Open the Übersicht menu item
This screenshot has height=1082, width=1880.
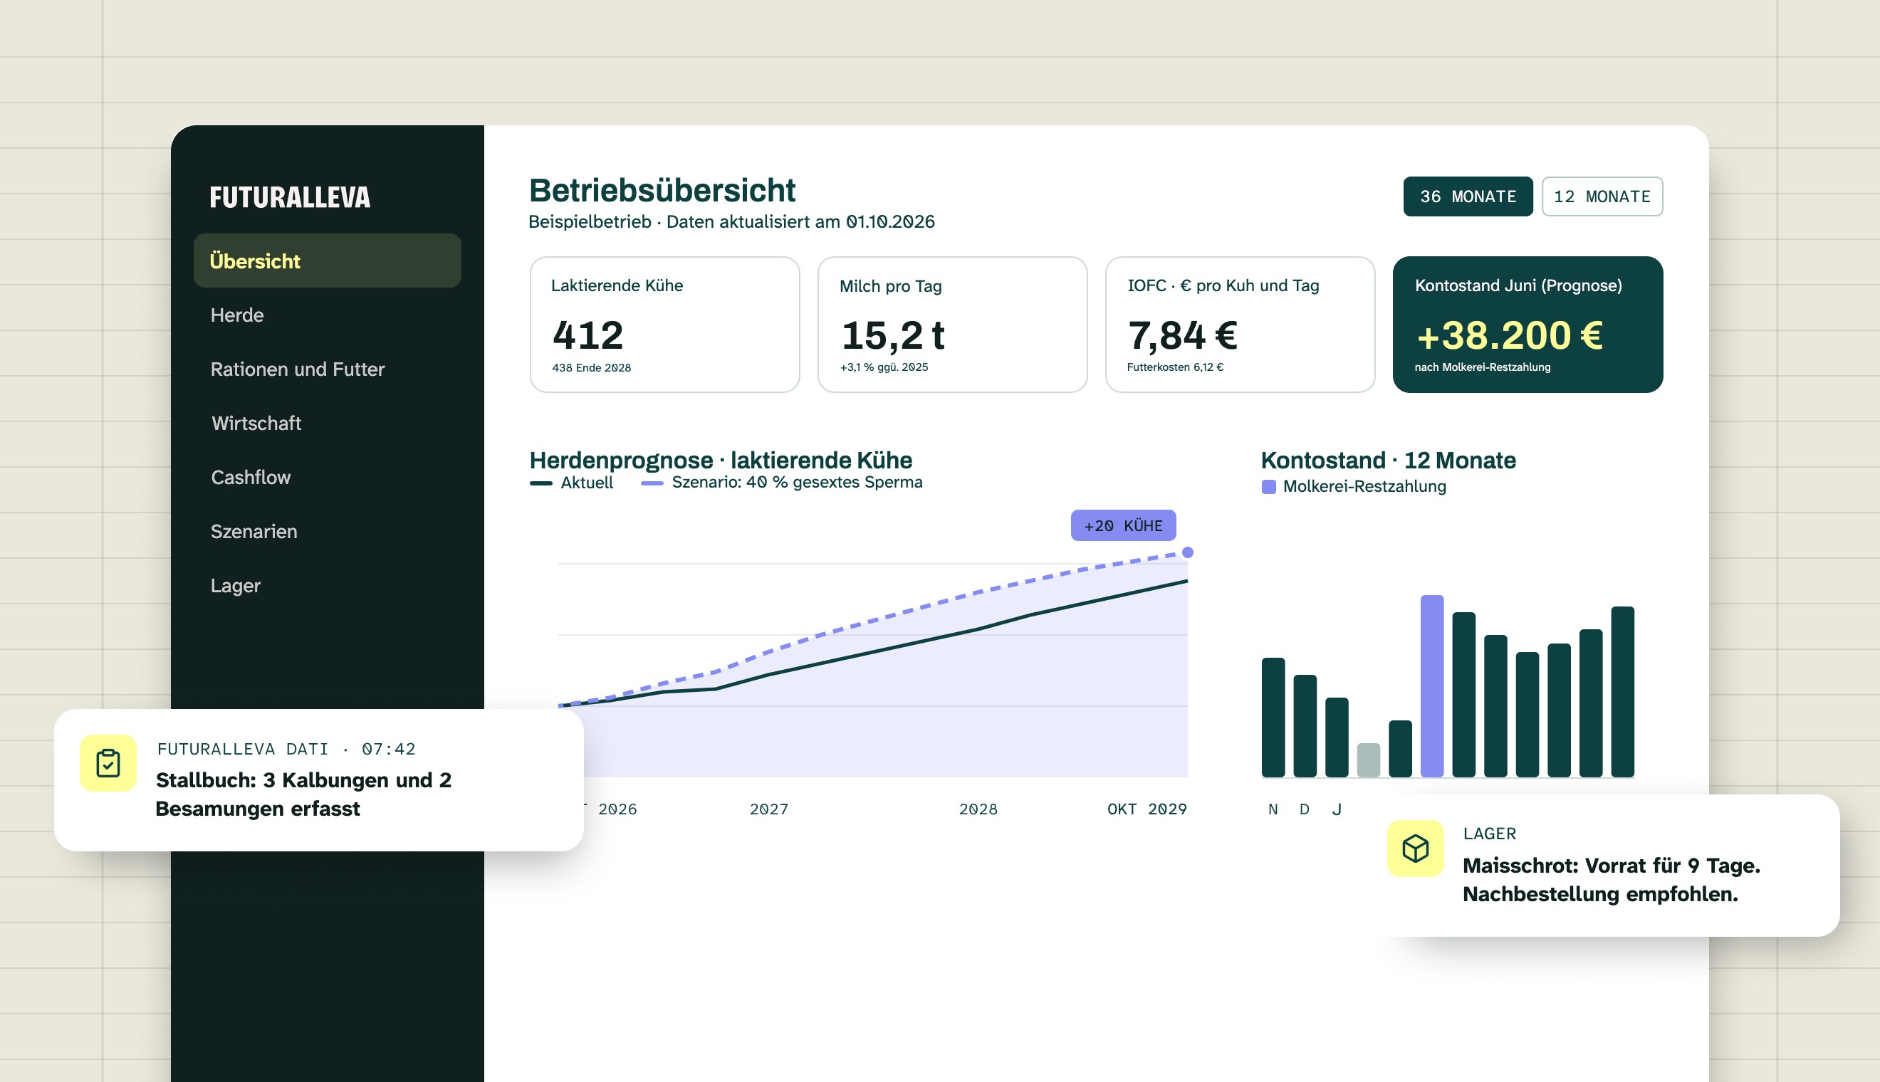[327, 261]
